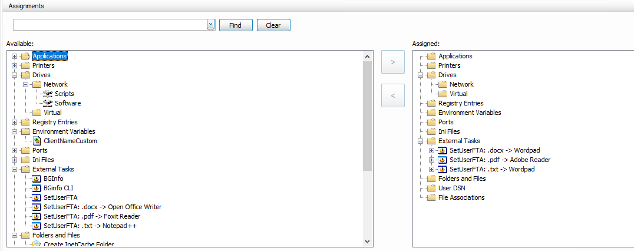Viewport: 634px width, 251px height.
Task: Click the Adobe Reader task icon in Assigned
Action: point(443,160)
